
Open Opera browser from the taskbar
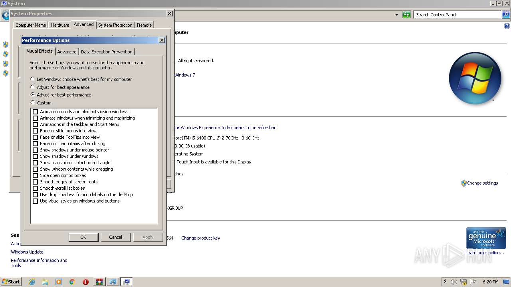[x=85, y=282]
